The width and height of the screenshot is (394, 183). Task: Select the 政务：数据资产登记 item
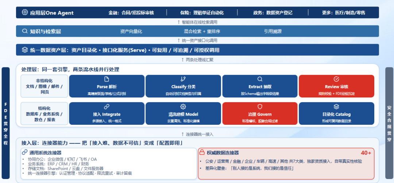point(273,13)
